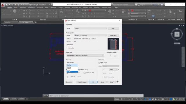Open the inches units dropdown in Plot scale
Viewport: 186px width, 104px height.
pyautogui.click(x=113, y=70)
